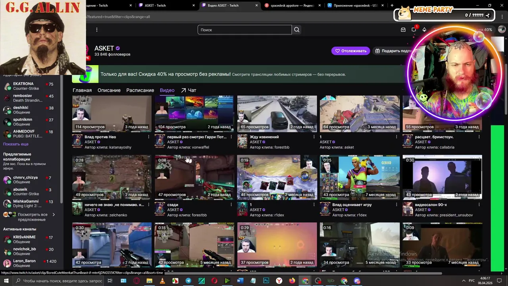Open Photoshop from the taskbar
The image size is (508, 286).
266,281
